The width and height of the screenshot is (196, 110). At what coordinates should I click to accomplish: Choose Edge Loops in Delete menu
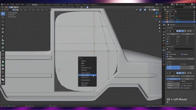tap(87, 85)
